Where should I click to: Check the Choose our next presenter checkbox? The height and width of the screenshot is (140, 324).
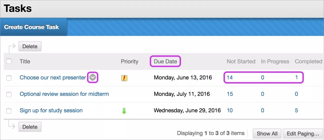(9, 78)
